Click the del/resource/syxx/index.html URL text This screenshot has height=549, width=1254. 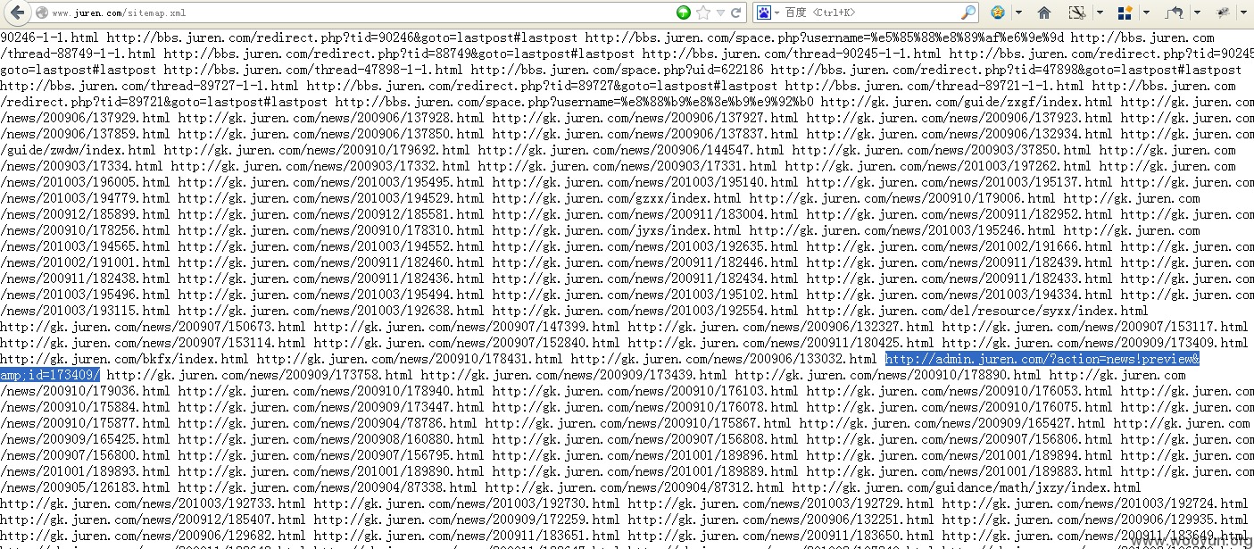coord(977,311)
